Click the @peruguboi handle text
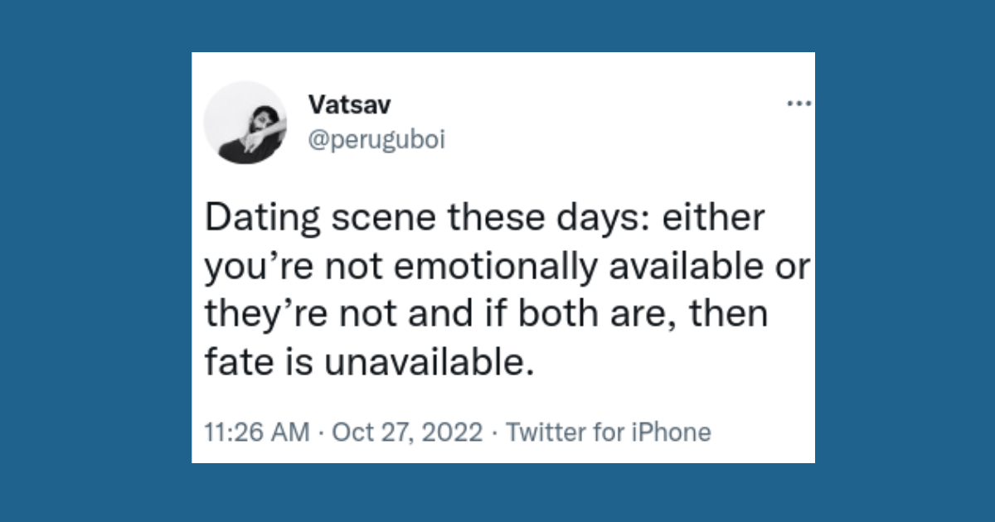The image size is (995, 522). click(x=377, y=139)
